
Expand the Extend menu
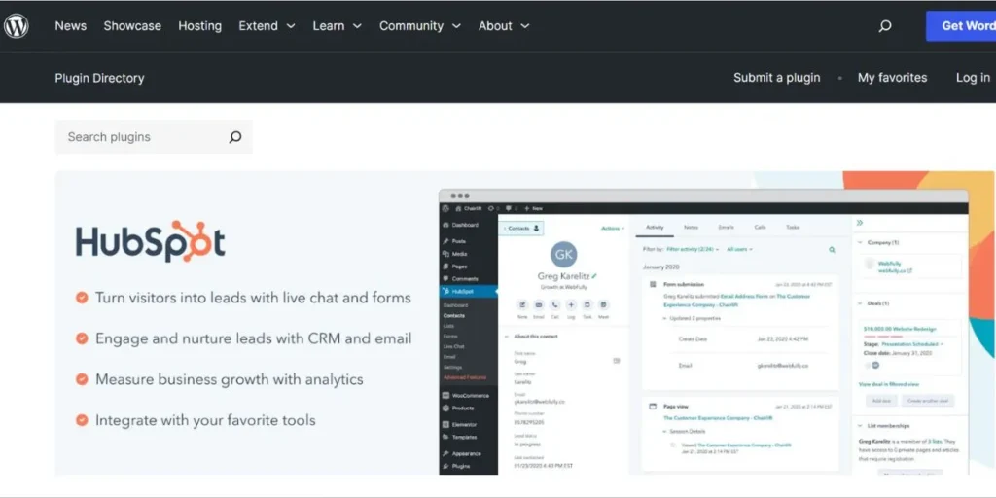point(267,26)
